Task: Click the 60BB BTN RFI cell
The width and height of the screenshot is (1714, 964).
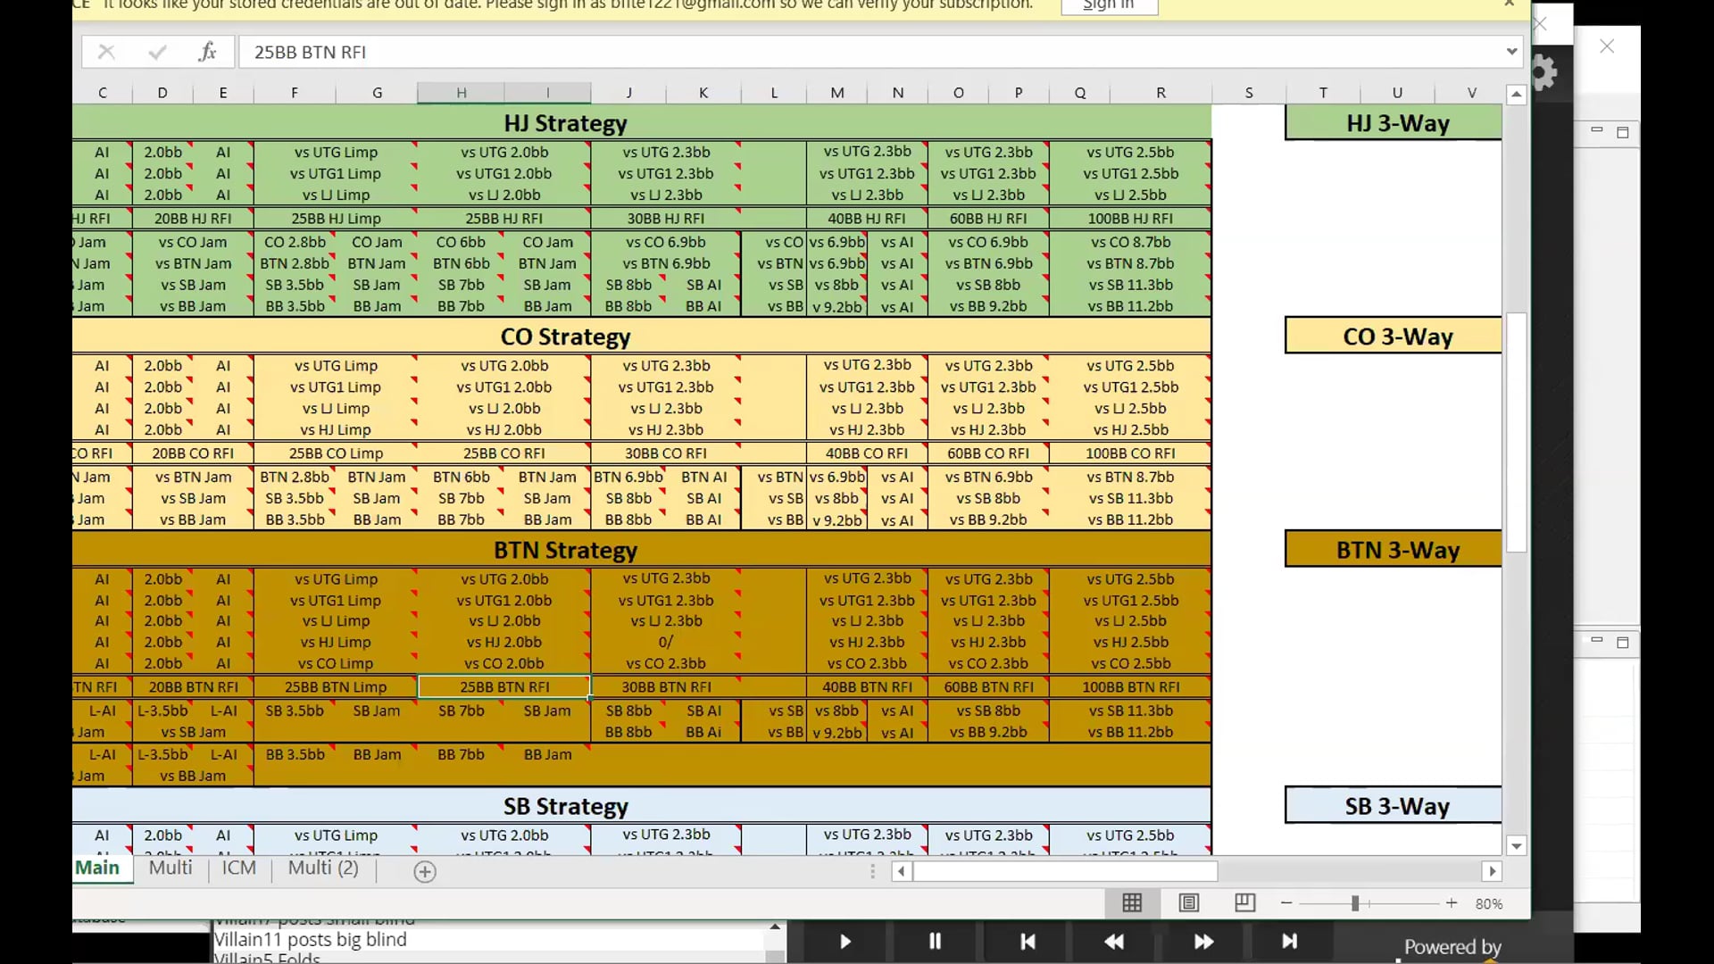Action: pyautogui.click(x=988, y=687)
